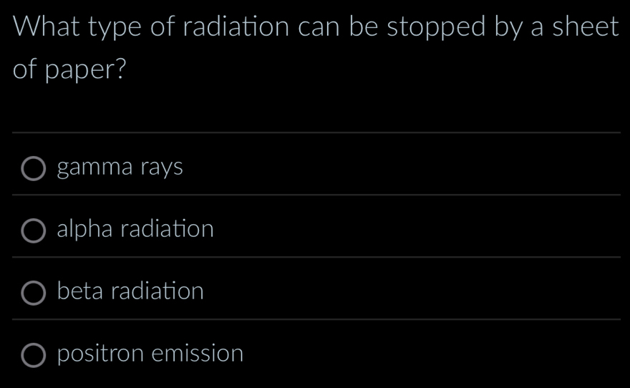
Task: Click the 'positron emission' answer label
Action: click(150, 354)
